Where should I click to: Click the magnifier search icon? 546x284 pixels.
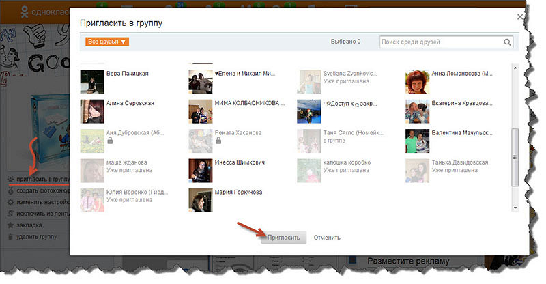[507, 42]
